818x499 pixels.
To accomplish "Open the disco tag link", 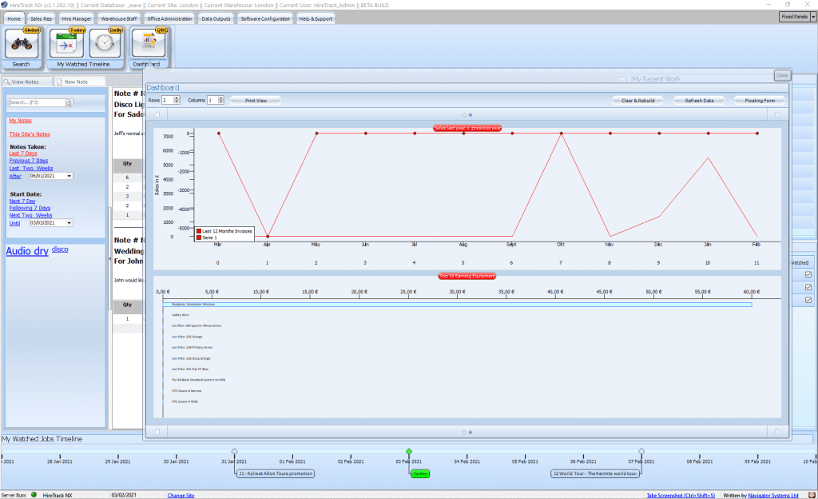I will point(60,249).
